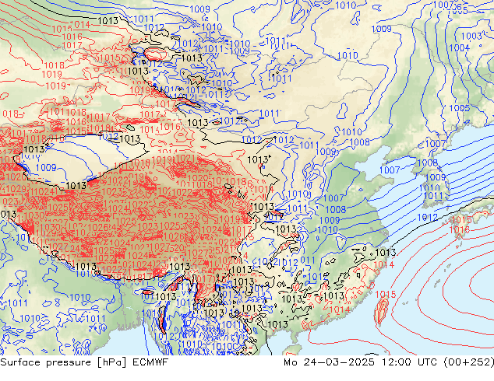Image resolution: width=494 pixels, height=381 pixels.
Task: Click the blue '1009' label at top center edge
Action: (199, 9)
